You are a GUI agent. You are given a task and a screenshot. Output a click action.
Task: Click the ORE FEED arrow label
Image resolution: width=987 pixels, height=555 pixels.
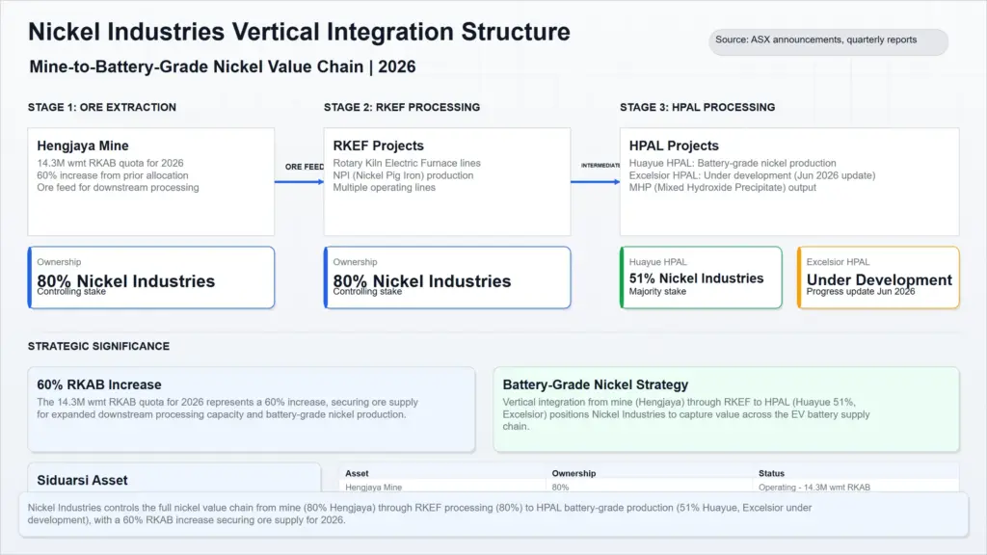(304, 167)
